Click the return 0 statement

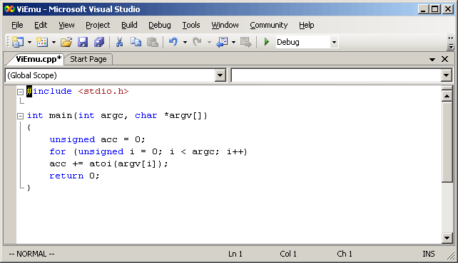tap(74, 176)
